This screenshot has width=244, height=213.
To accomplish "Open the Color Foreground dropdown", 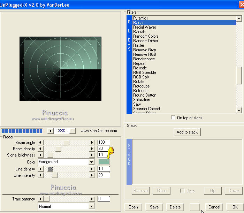I will (91, 162).
